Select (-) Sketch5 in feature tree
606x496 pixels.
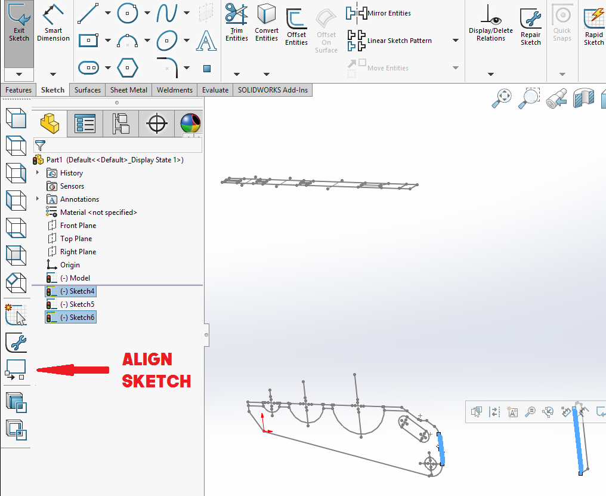coord(70,304)
